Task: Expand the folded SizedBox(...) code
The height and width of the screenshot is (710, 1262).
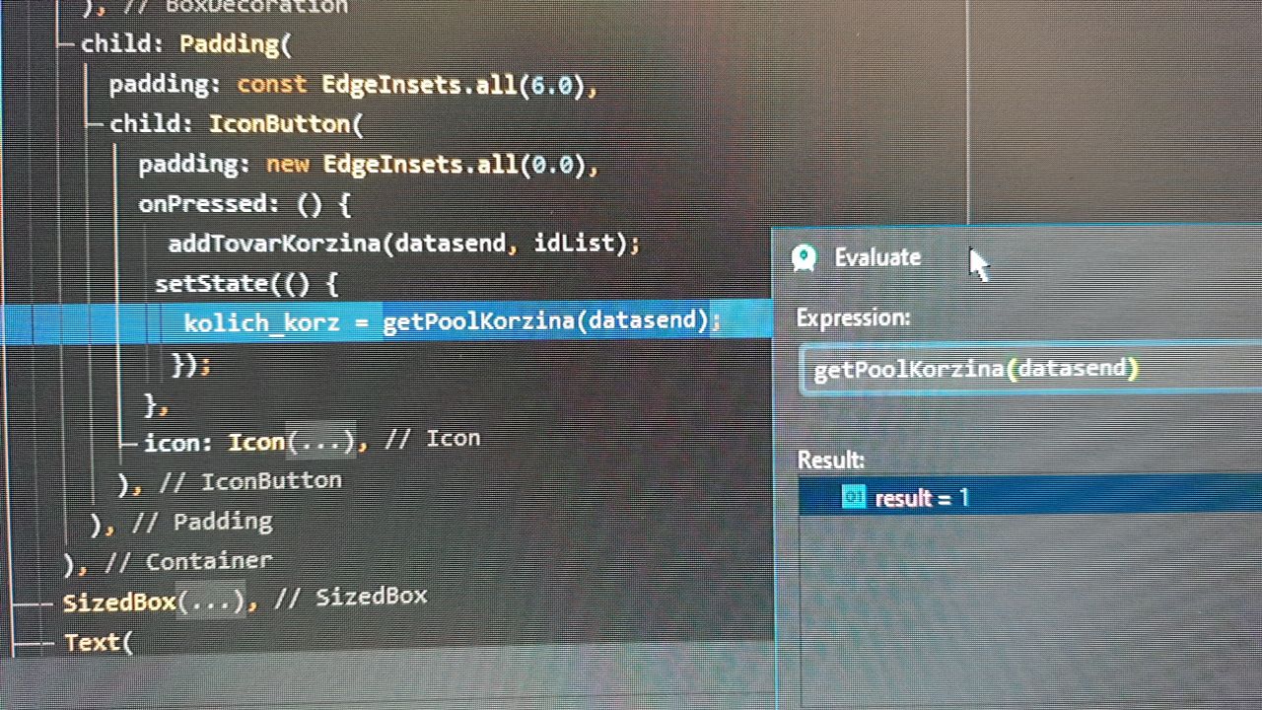Action: point(210,601)
